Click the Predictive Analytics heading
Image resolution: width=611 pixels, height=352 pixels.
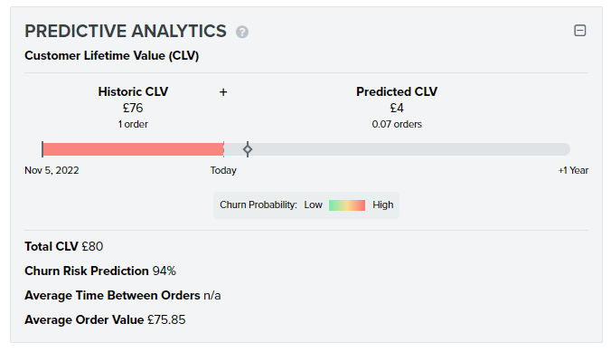(x=126, y=32)
